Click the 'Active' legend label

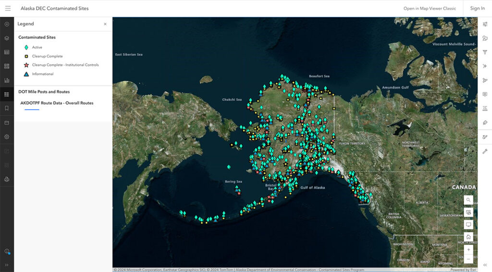point(37,47)
